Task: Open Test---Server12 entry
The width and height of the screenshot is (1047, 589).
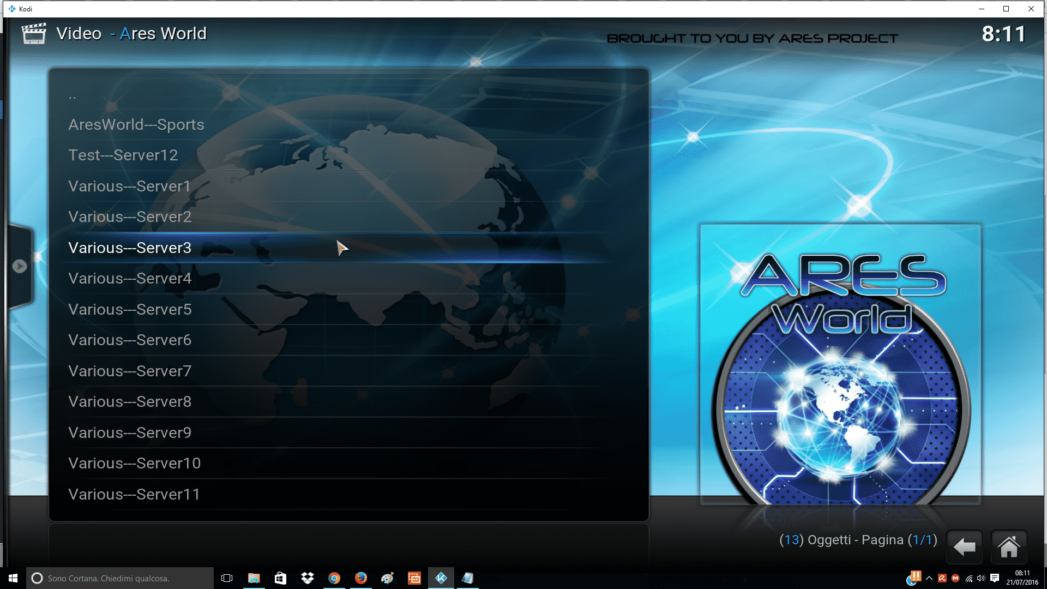Action: click(x=349, y=155)
